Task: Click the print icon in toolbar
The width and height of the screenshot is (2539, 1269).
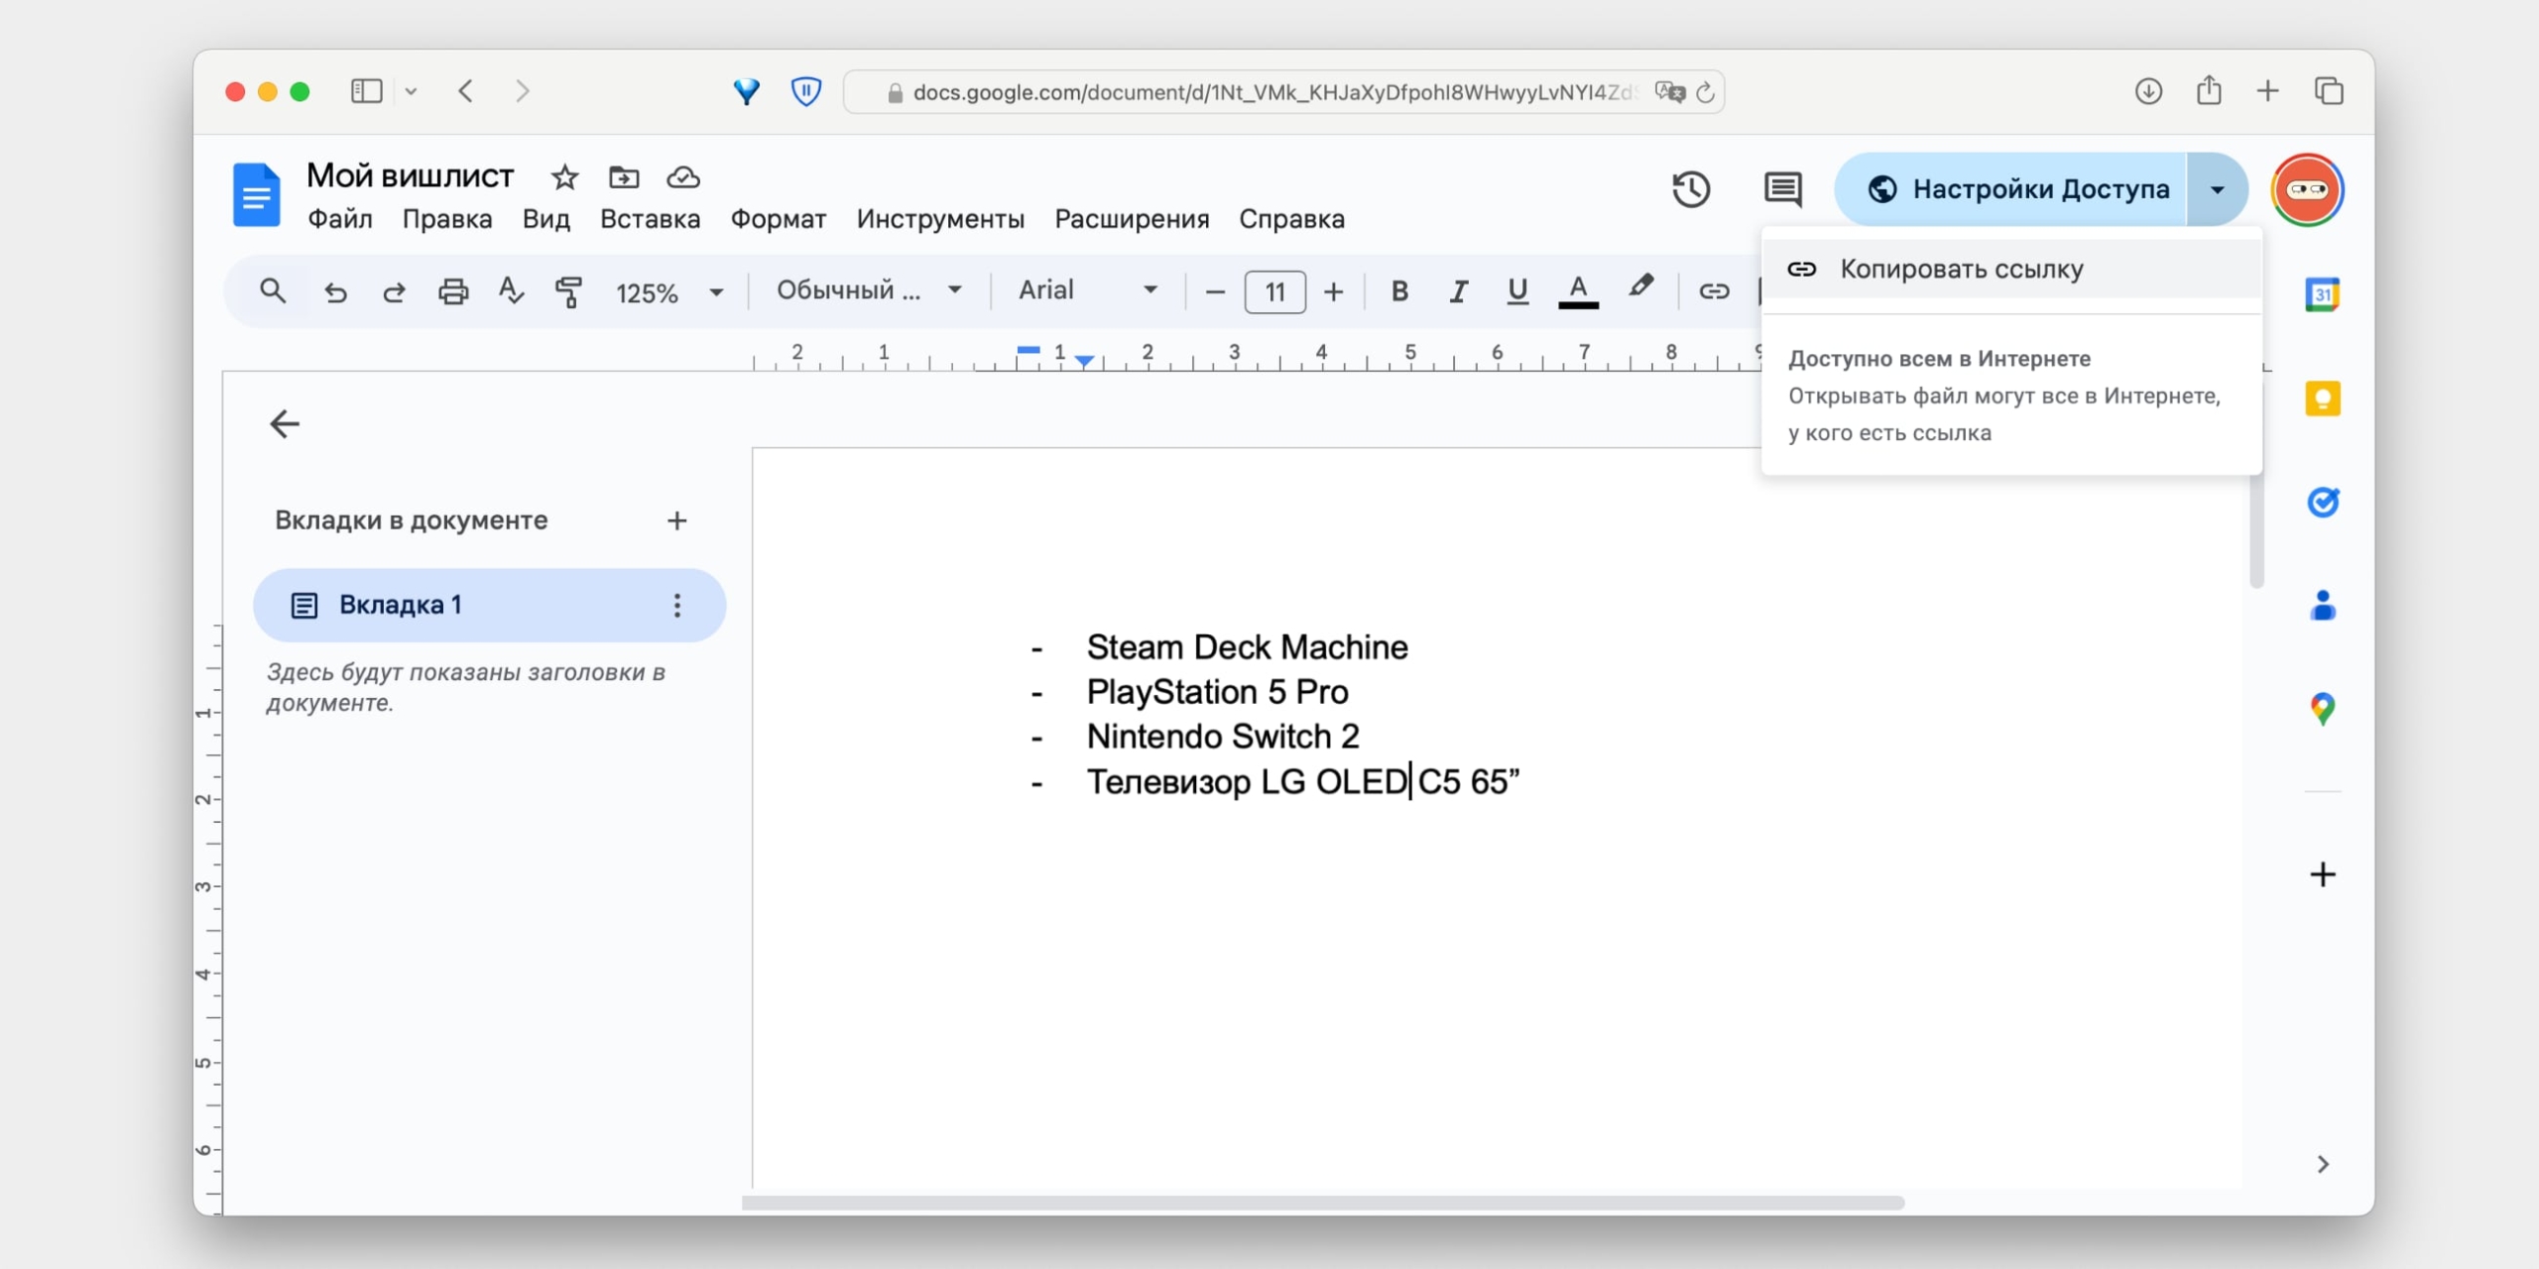Action: pos(453,291)
